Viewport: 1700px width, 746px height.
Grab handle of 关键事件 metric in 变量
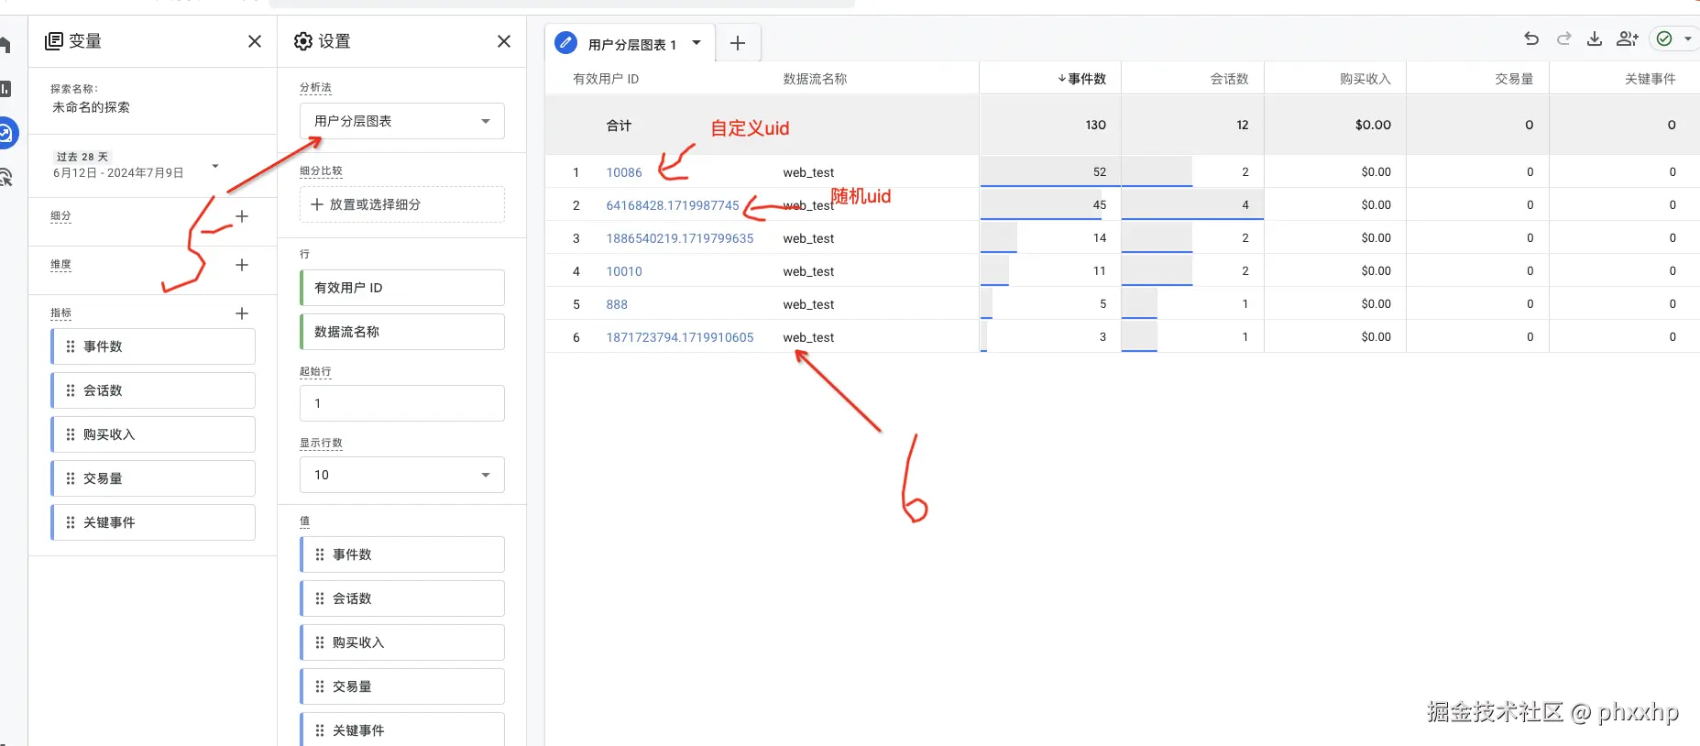(x=71, y=522)
